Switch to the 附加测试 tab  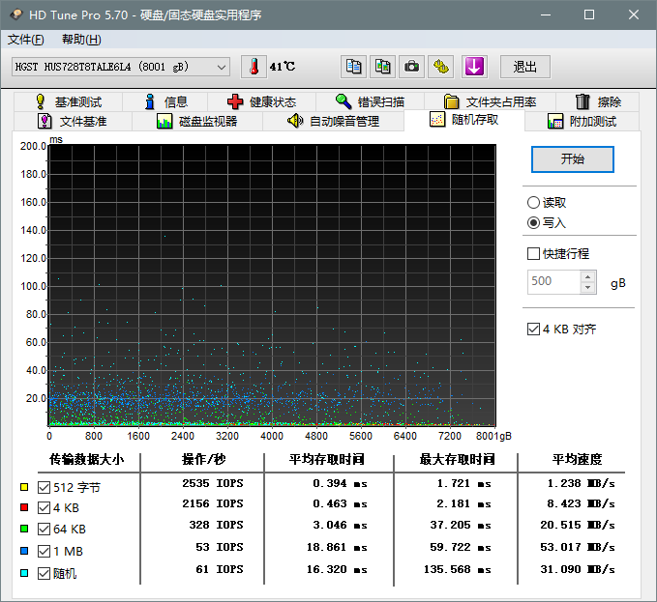[582, 122]
